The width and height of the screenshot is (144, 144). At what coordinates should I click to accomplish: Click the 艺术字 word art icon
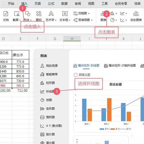pos(51,14)
